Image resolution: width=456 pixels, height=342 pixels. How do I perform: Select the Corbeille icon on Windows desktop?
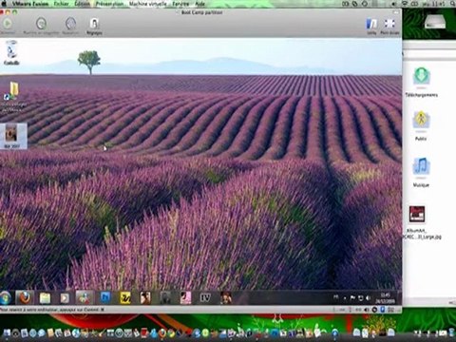11,52
